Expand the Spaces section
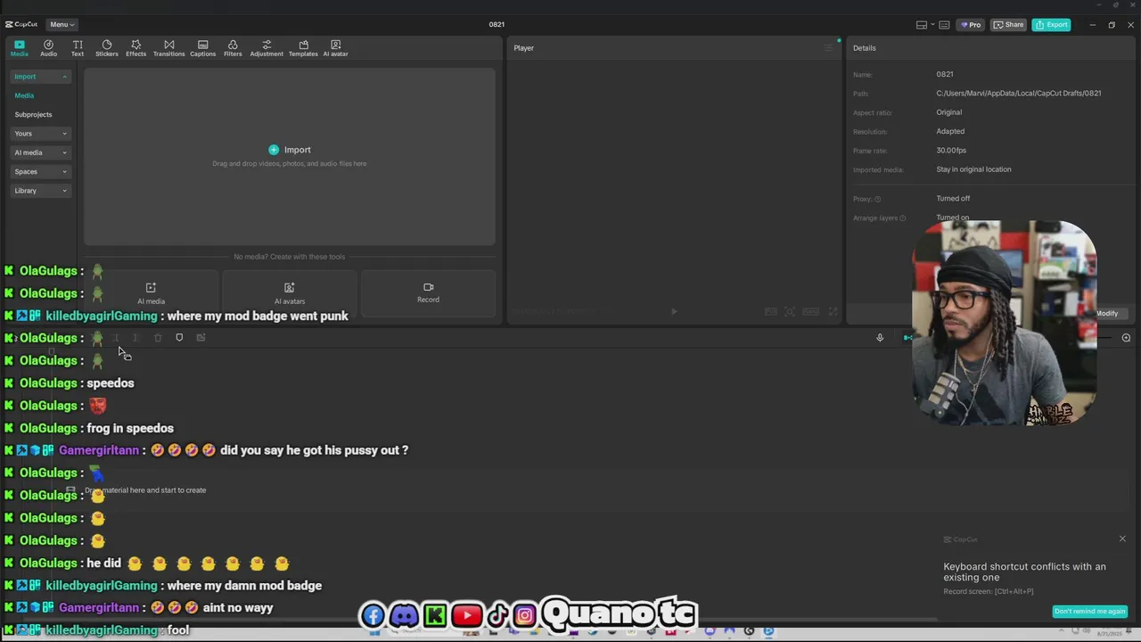 point(41,171)
